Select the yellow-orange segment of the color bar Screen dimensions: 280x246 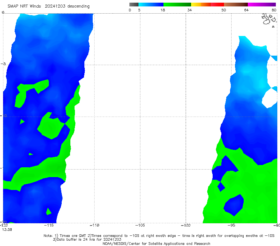201,5
